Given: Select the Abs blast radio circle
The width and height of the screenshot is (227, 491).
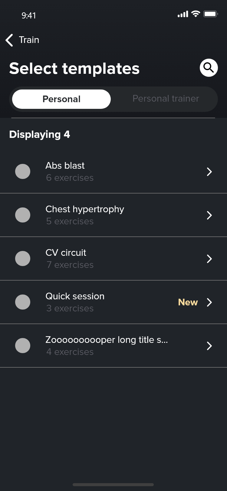Looking at the screenshot, I should pyautogui.click(x=23, y=171).
